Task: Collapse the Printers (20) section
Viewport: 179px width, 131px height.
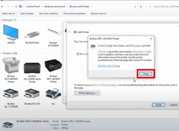Action: click(x=1, y=53)
